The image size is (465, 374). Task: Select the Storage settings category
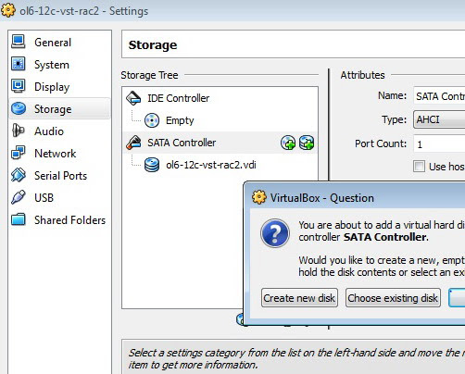(x=59, y=109)
